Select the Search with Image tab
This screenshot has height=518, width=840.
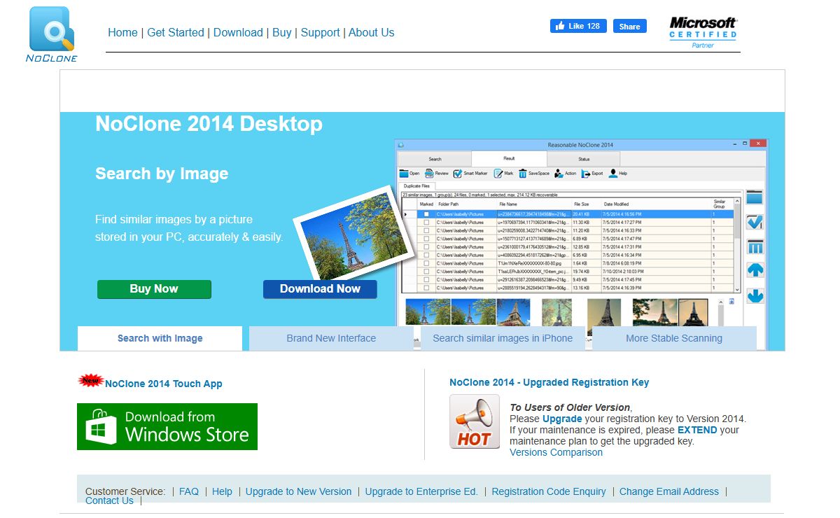(x=160, y=338)
